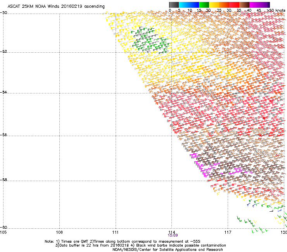Click the longitude label "105"
287x252 pixels.
coord(3,232)
